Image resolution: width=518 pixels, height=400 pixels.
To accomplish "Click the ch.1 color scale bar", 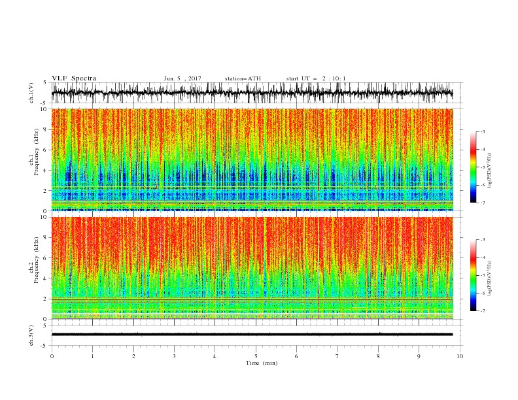I will coord(473,167).
